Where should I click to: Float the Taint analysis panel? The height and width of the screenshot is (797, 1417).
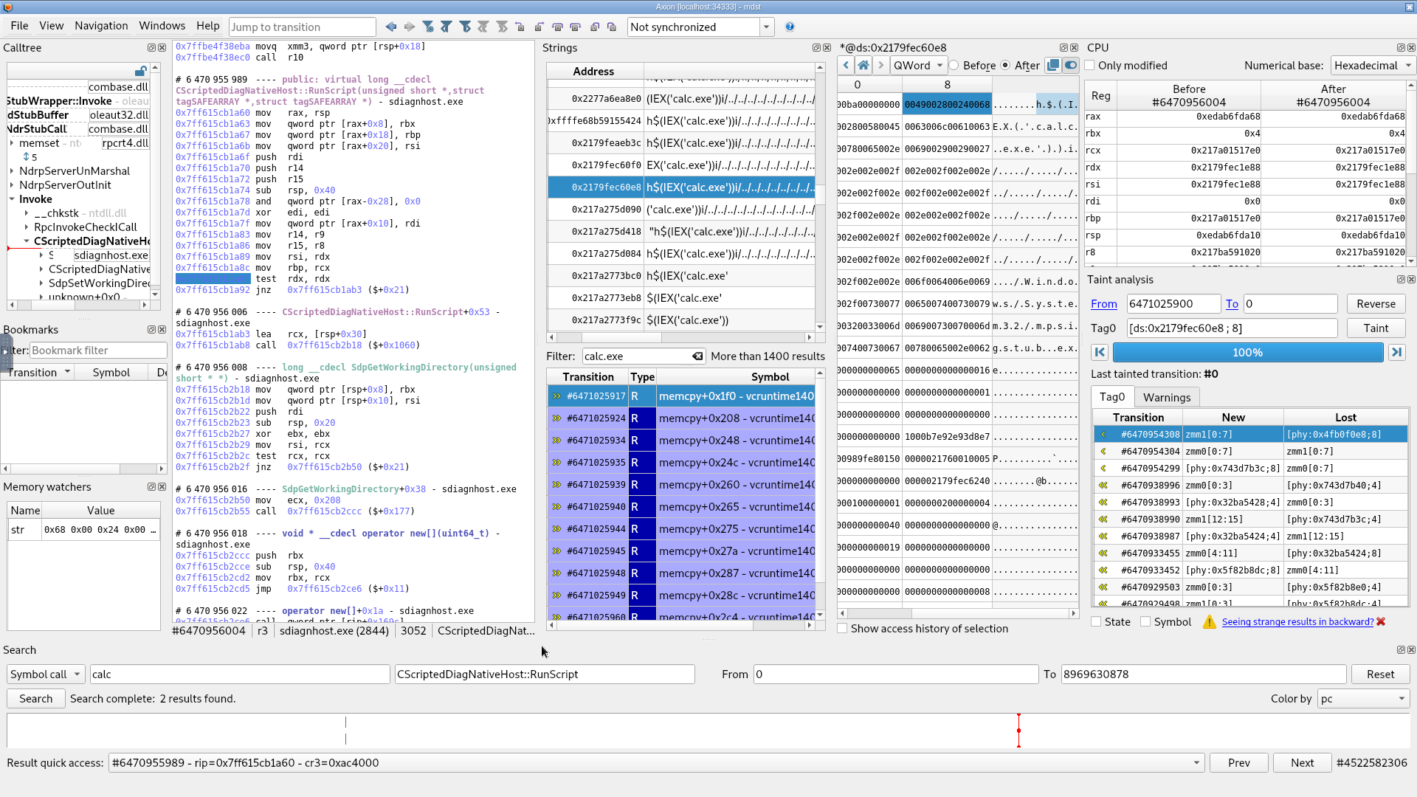1401,280
